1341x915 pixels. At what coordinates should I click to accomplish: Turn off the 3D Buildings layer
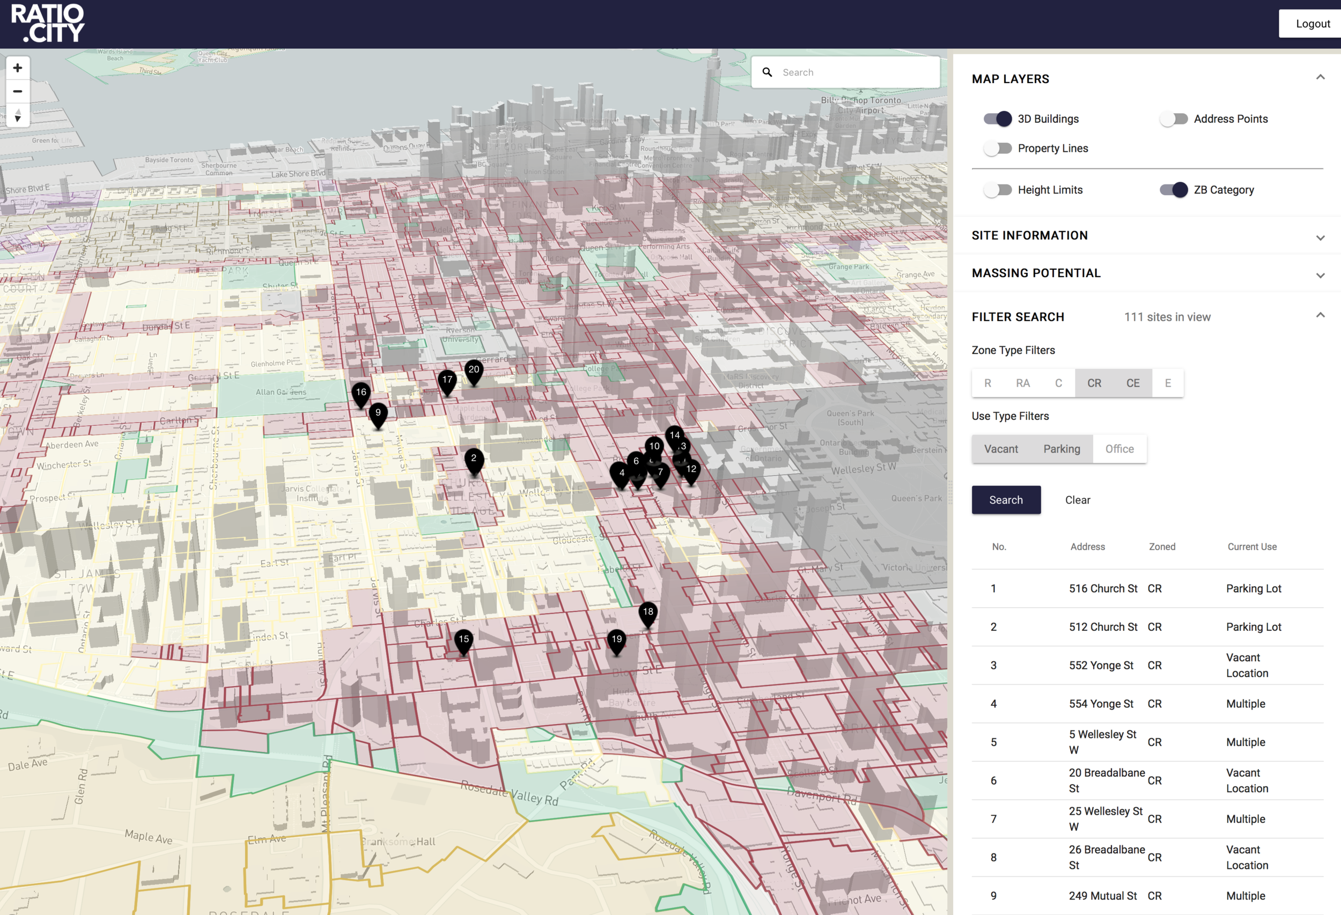point(998,119)
